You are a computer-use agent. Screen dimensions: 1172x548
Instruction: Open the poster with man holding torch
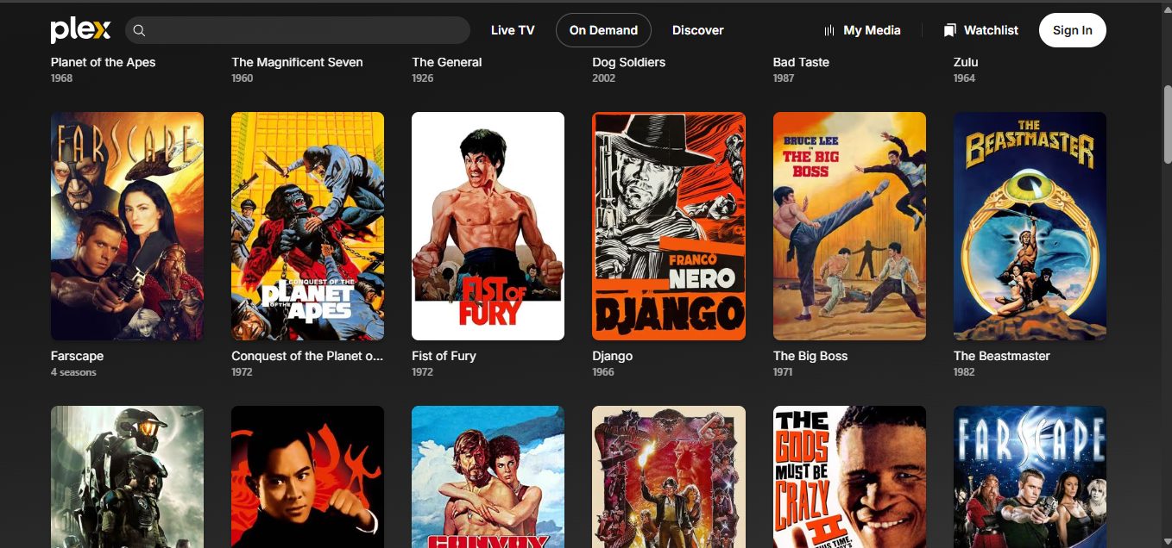[x=669, y=476]
